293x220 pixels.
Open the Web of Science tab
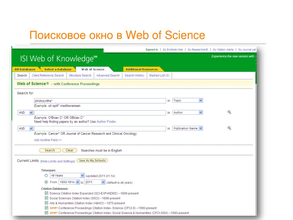[x=93, y=69]
